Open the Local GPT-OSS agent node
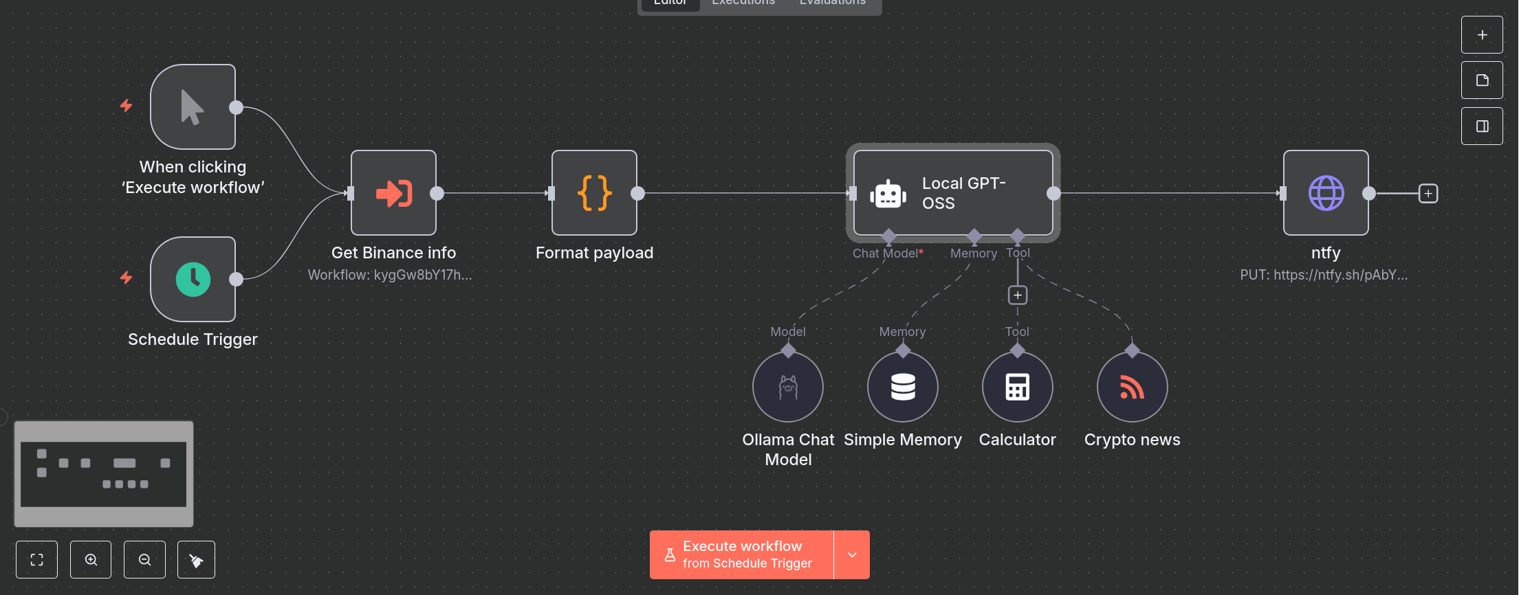The height and width of the screenshot is (595, 1519). click(952, 193)
